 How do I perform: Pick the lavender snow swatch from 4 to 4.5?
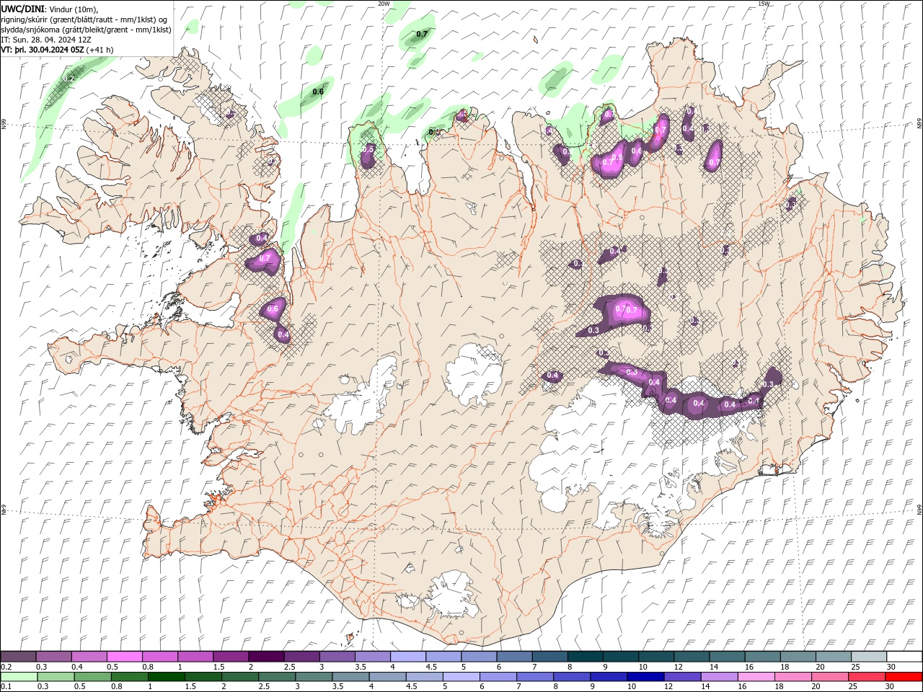[407, 657]
